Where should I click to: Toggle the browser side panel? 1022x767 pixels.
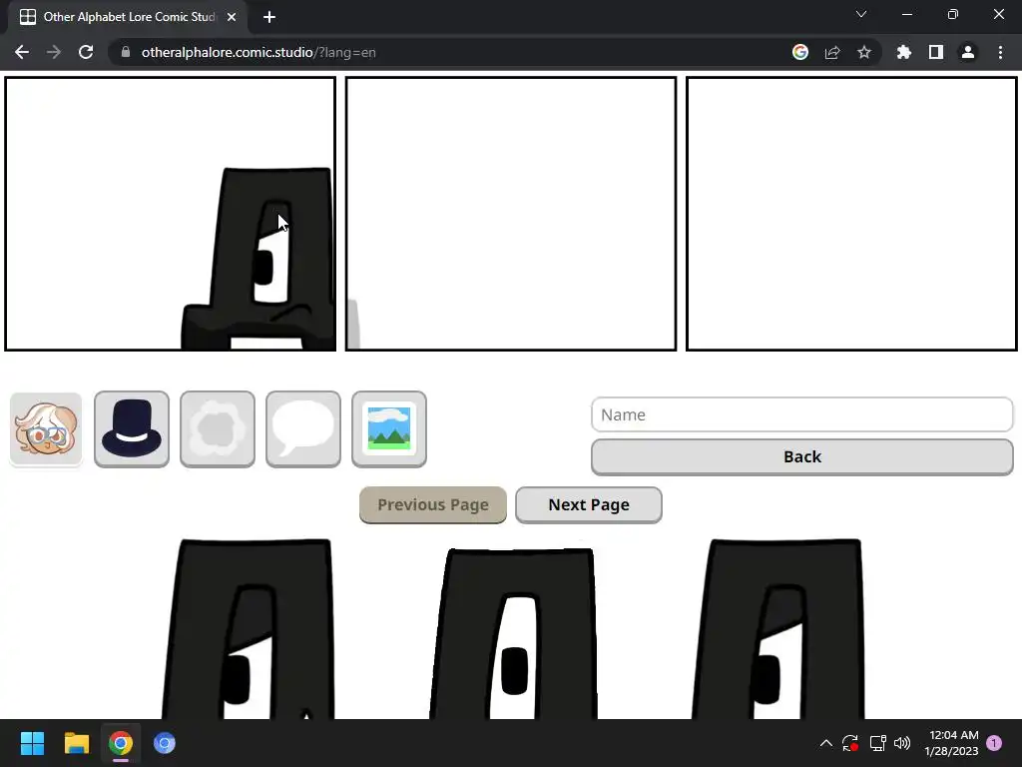(936, 52)
